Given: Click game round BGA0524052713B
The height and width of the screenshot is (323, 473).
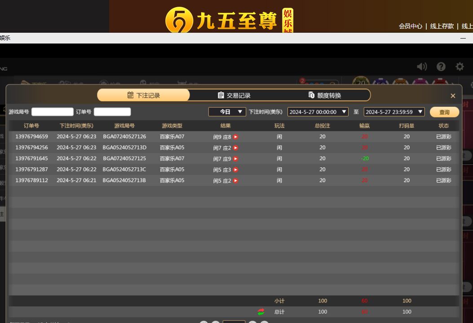Looking at the screenshot, I should 124,180.
